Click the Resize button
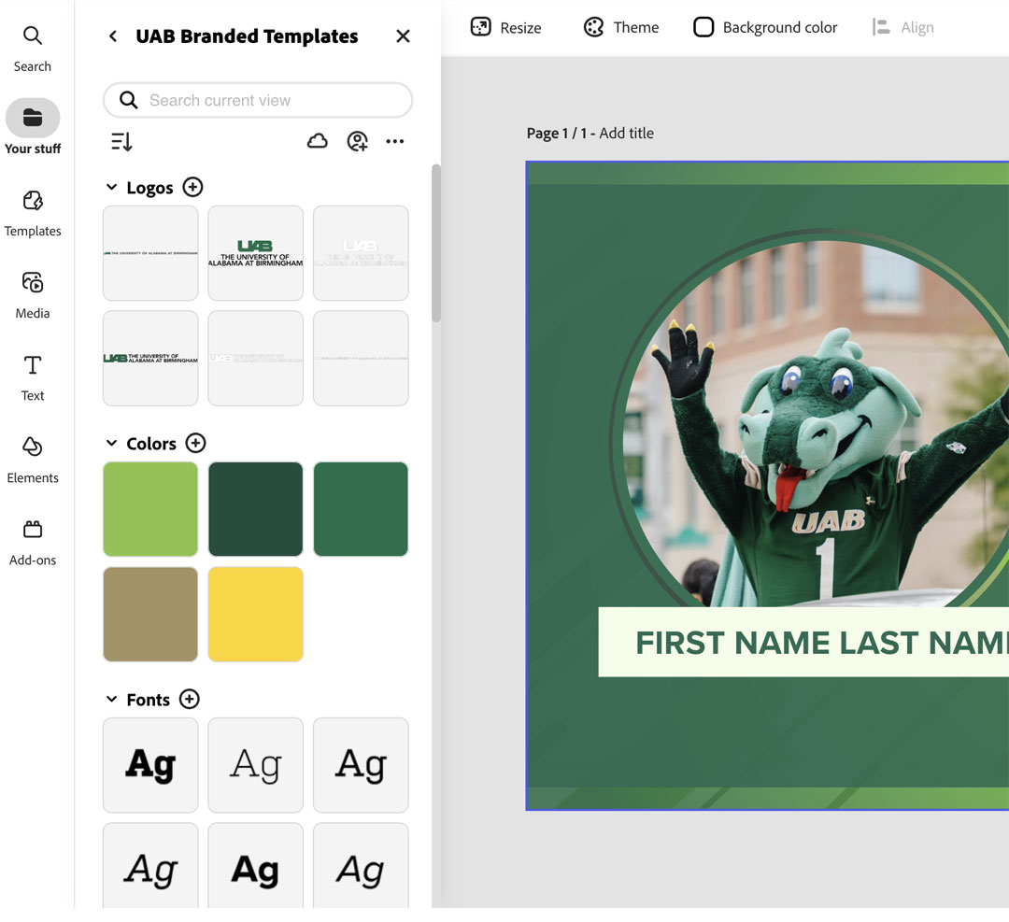This screenshot has width=1009, height=922. tap(505, 27)
